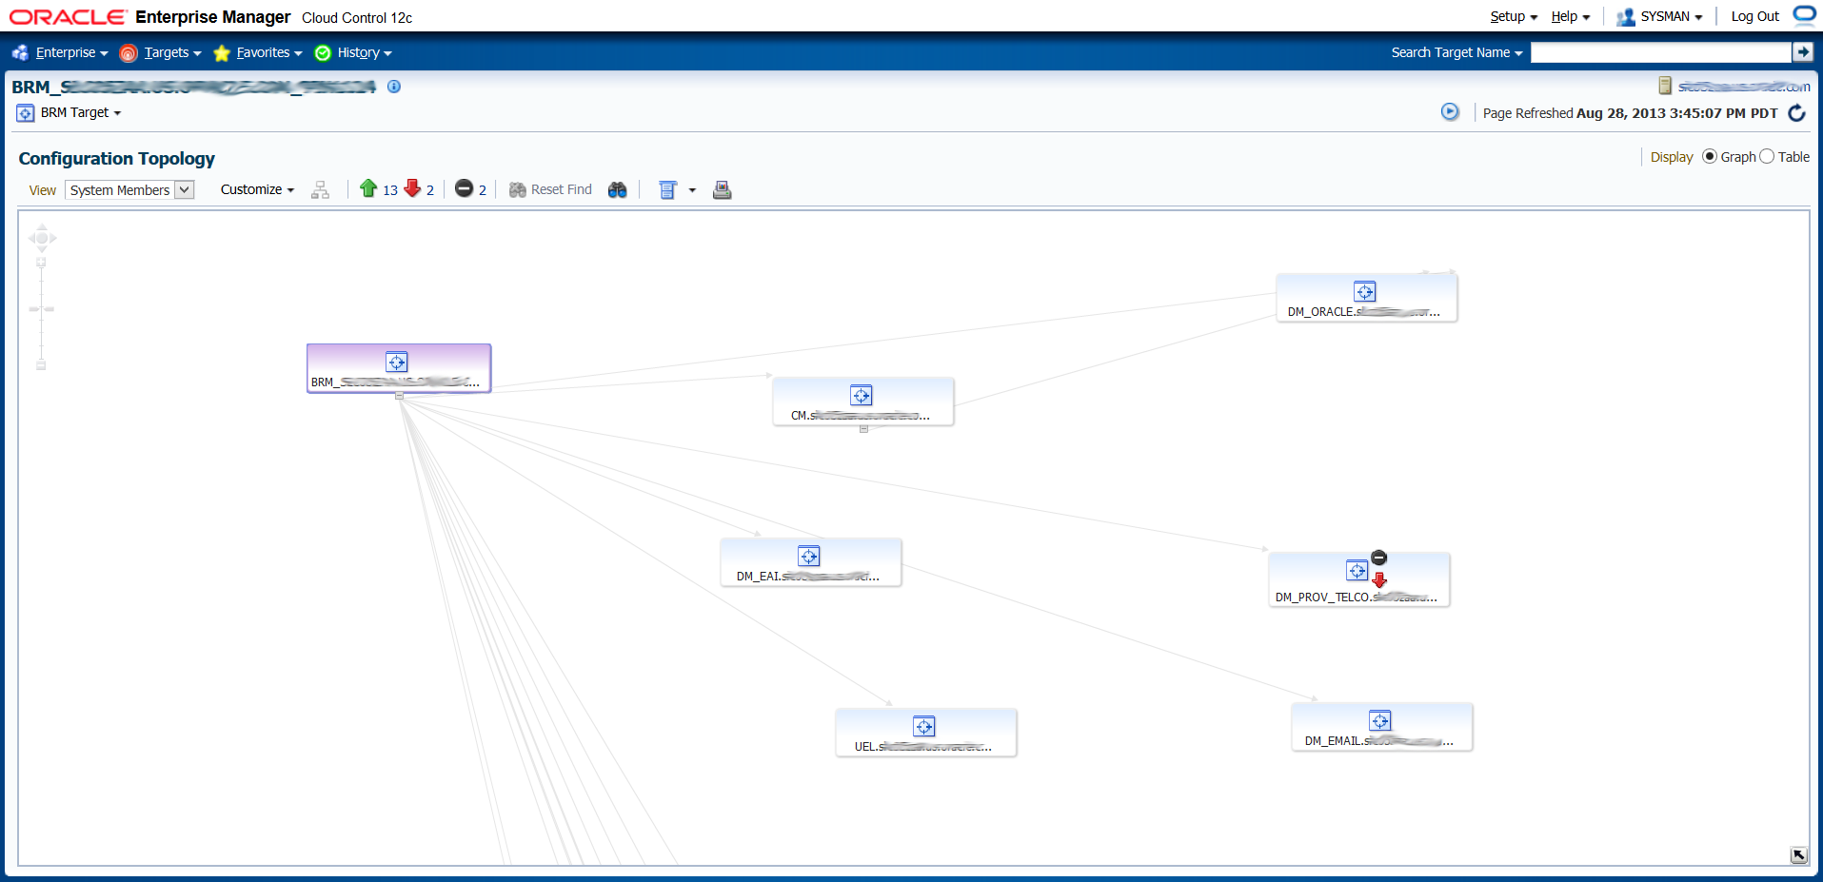This screenshot has height=882, width=1823.
Task: Open the View System Members combo box
Action: point(129,190)
